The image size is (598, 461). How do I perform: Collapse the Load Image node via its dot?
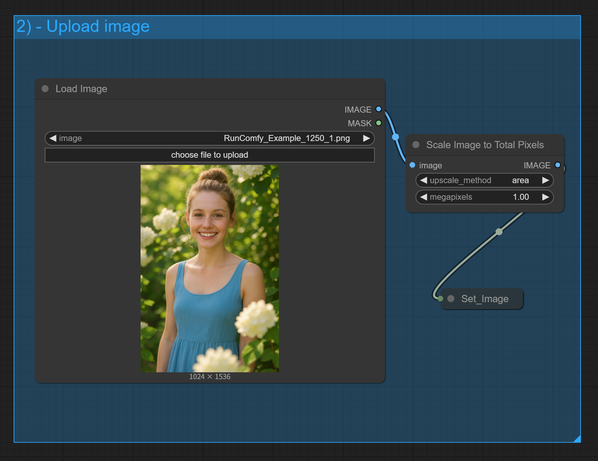click(x=45, y=89)
